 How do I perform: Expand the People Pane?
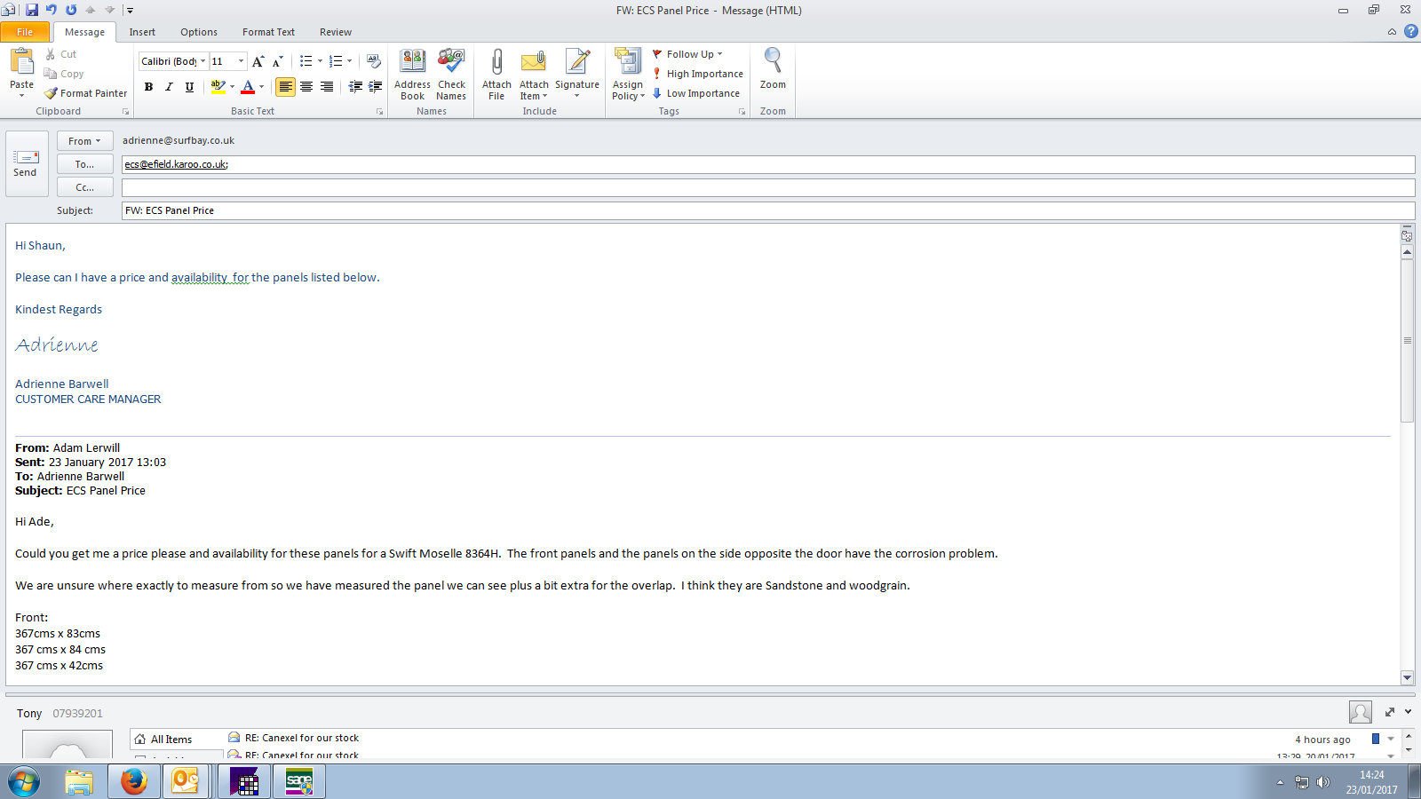click(x=1409, y=712)
